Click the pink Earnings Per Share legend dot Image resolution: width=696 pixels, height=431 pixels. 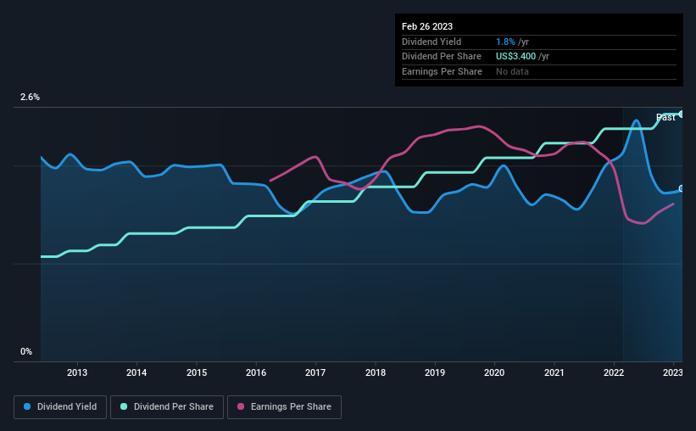coord(241,406)
